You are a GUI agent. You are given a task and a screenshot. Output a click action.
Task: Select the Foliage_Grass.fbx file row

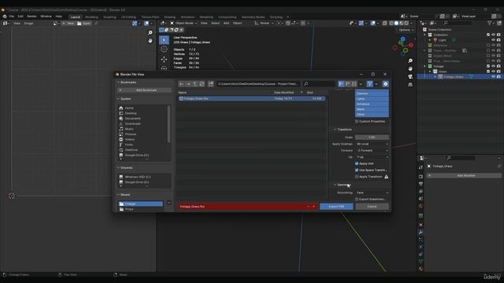pos(252,98)
